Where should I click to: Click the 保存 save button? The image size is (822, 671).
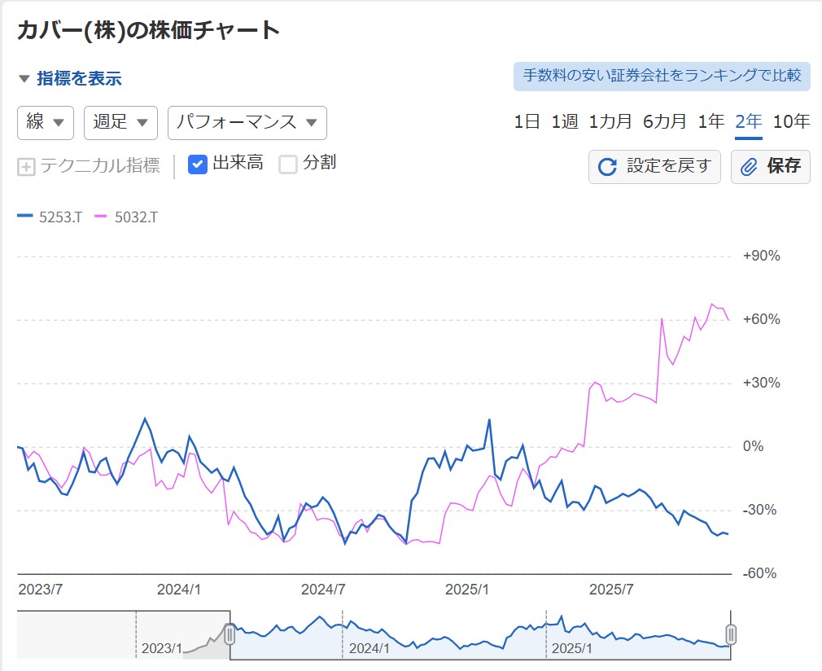771,167
